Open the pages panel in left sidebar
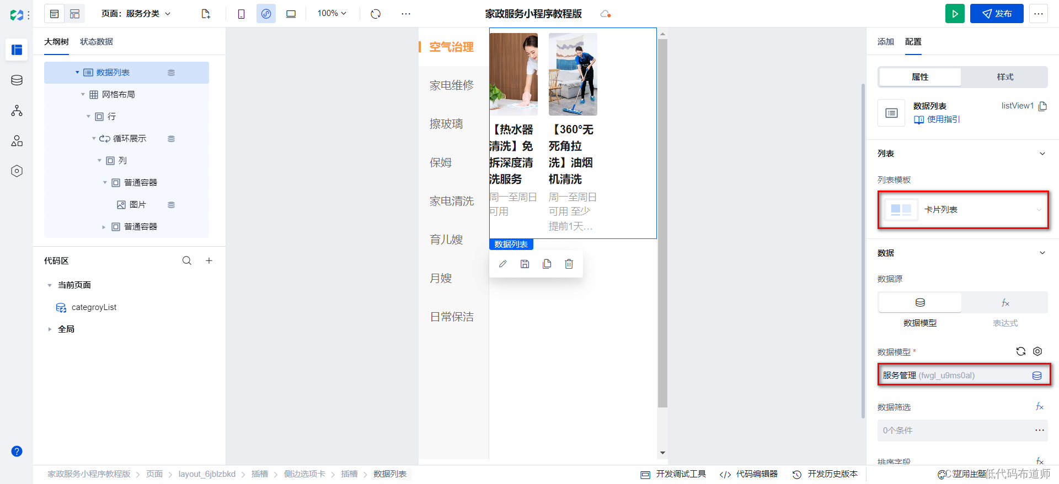Viewport: 1059px width, 484px height. tap(17, 50)
